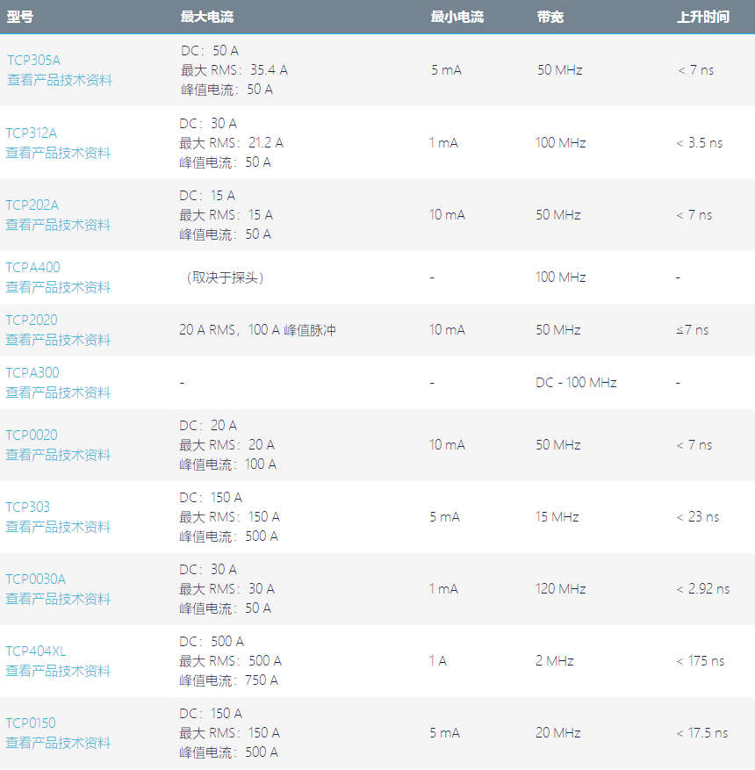This screenshot has height=770, width=755.
Task: Select 最大 RMS: 500 A text
Action: pos(230,661)
